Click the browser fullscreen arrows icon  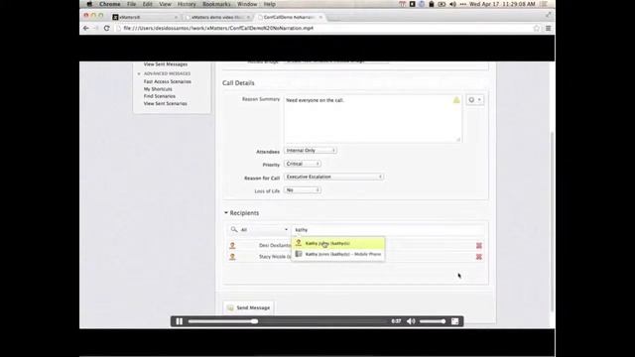point(548,15)
